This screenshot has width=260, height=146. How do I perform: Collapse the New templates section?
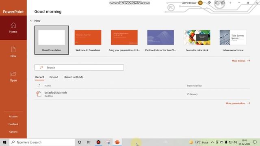point(31,21)
